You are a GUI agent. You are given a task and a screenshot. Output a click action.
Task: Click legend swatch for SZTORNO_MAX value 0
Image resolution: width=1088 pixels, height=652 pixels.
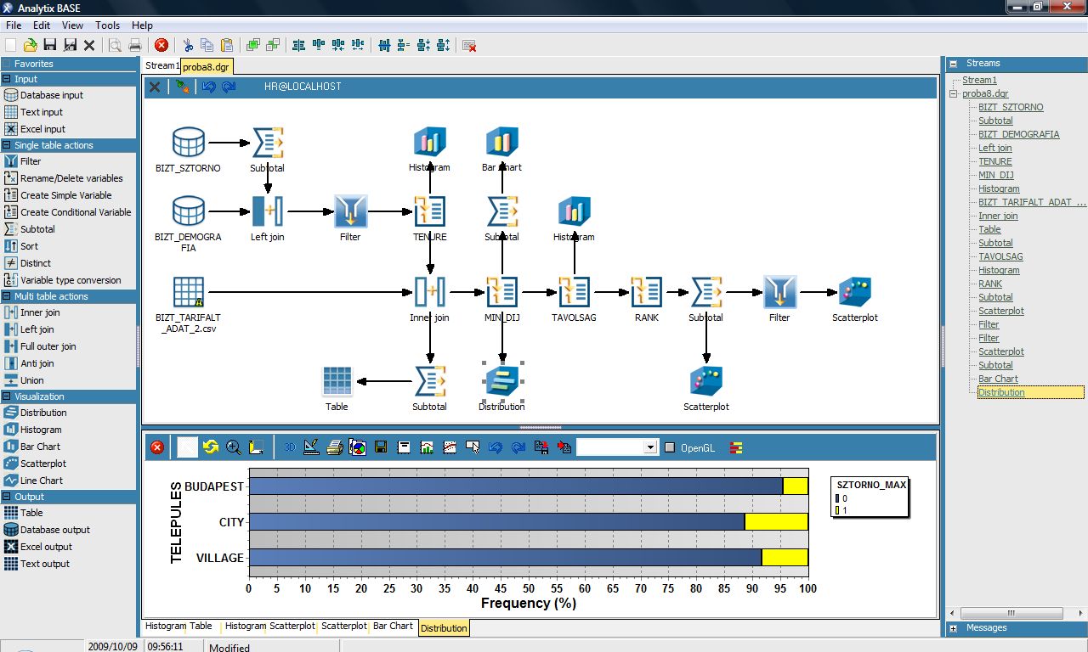tap(836, 498)
